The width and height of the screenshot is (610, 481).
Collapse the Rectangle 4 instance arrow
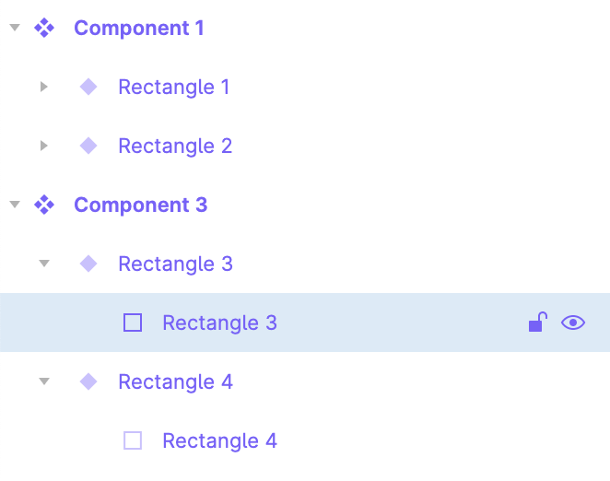click(x=44, y=381)
